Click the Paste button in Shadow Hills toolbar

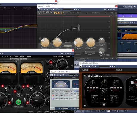(x=22, y=56)
